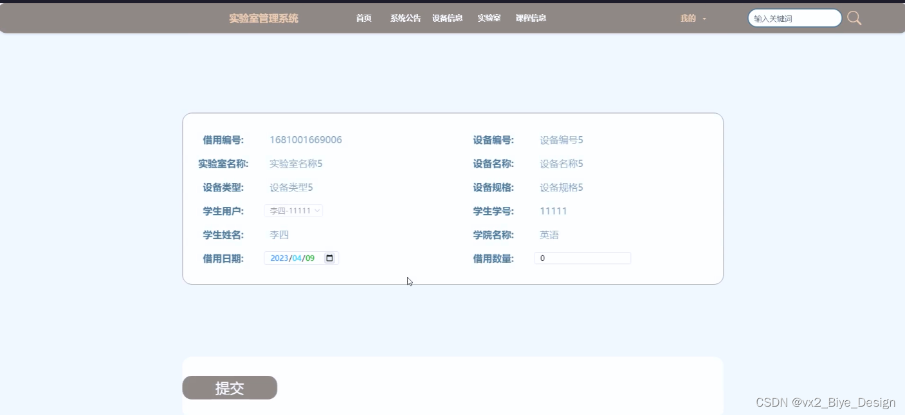Click the 学生学号: label
This screenshot has width=905, height=415.
point(493,211)
